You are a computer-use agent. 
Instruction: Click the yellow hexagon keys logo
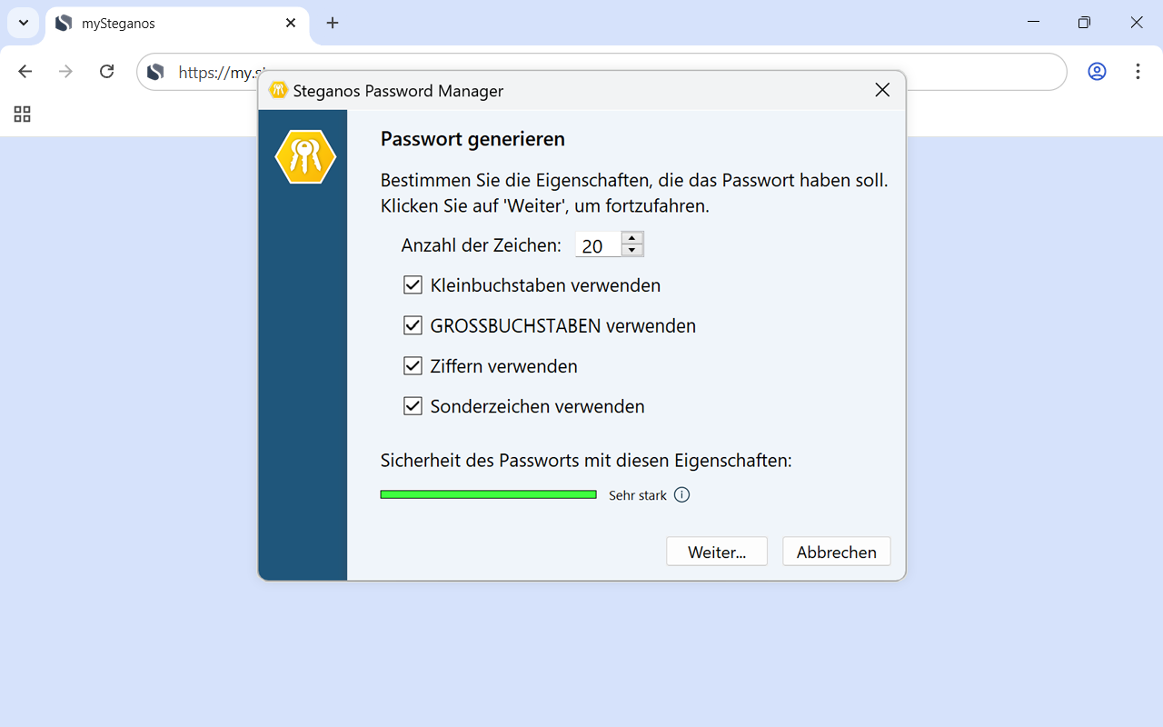[305, 157]
